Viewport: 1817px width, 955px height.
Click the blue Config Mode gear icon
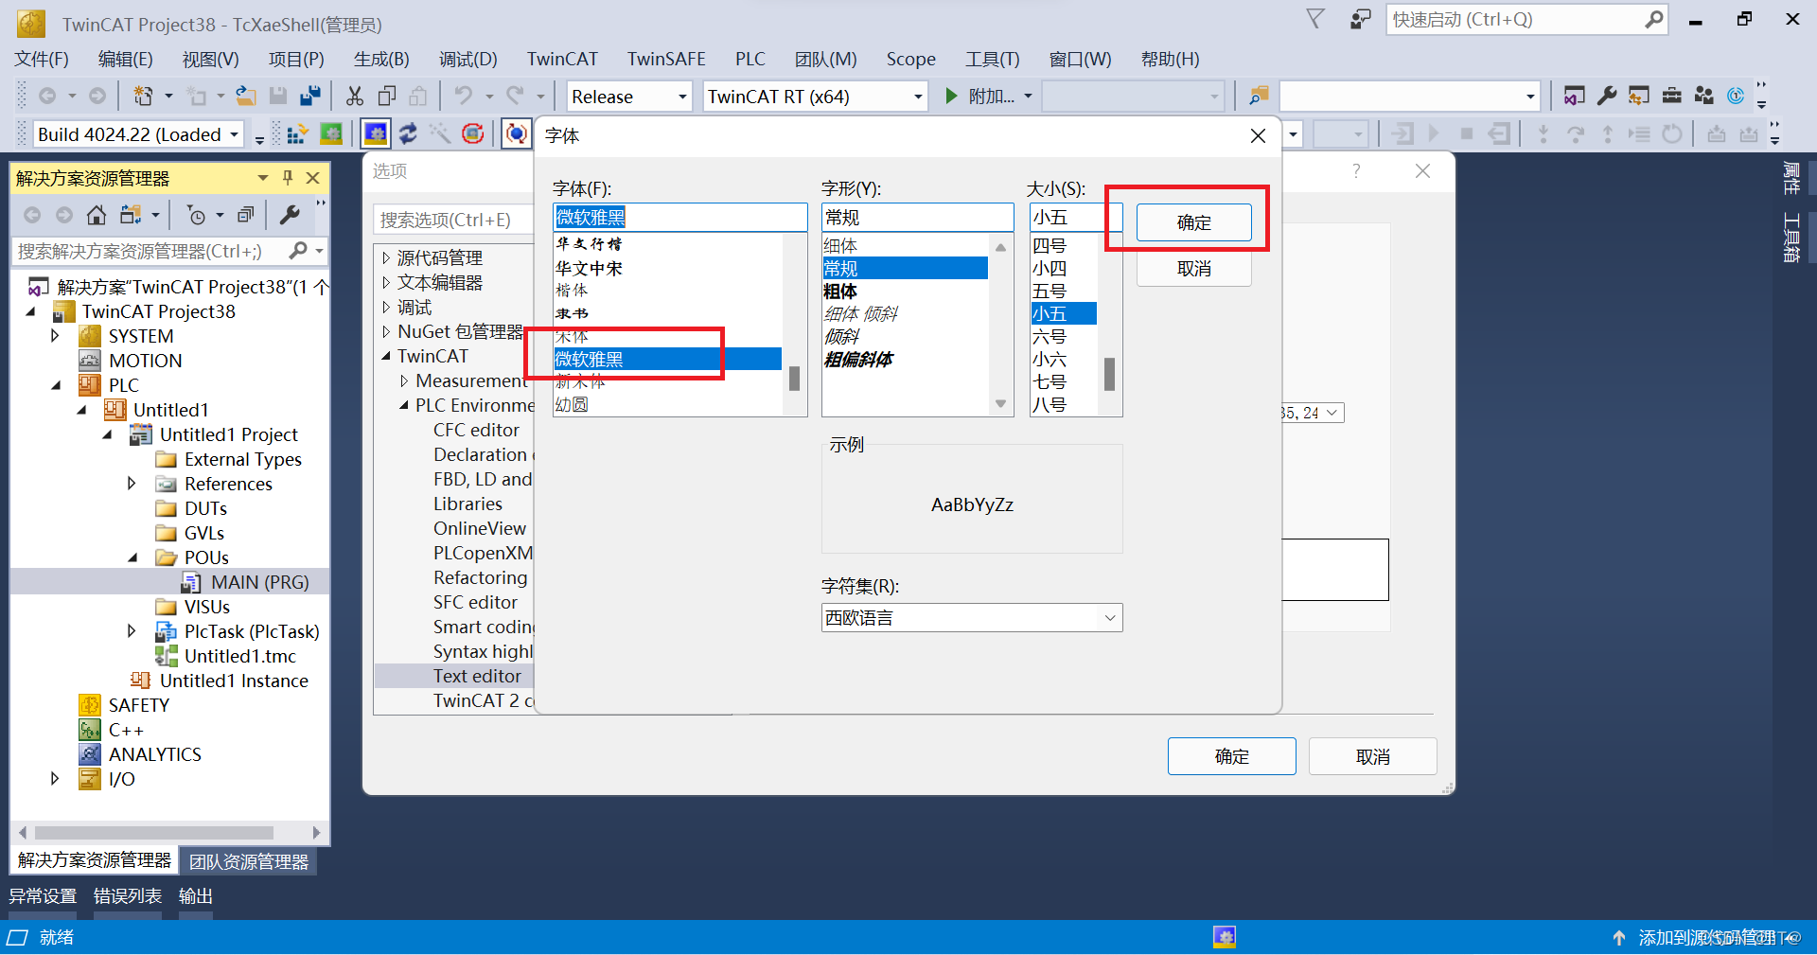pos(376,133)
